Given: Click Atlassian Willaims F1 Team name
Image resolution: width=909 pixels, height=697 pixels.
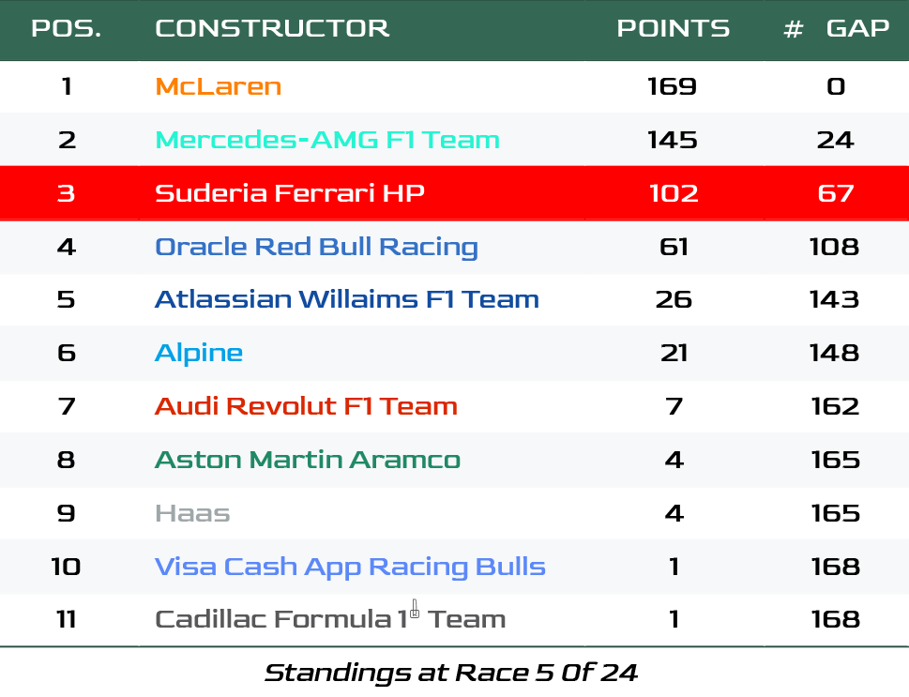Looking at the screenshot, I should click(x=347, y=299).
